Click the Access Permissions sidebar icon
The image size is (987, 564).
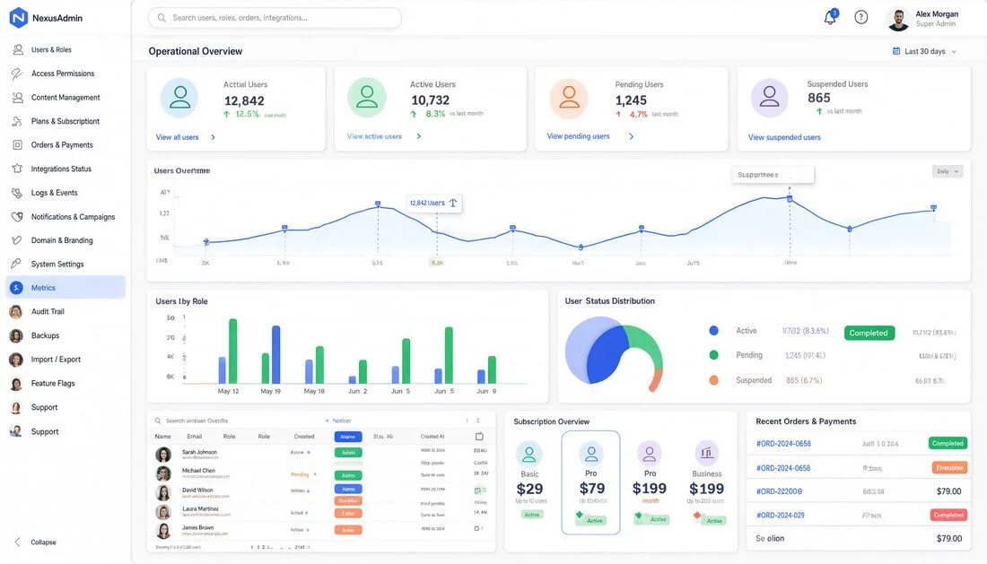(x=18, y=74)
